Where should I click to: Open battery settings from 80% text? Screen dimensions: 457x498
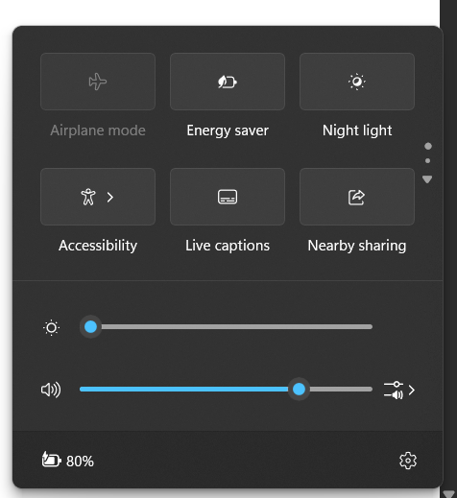point(80,462)
